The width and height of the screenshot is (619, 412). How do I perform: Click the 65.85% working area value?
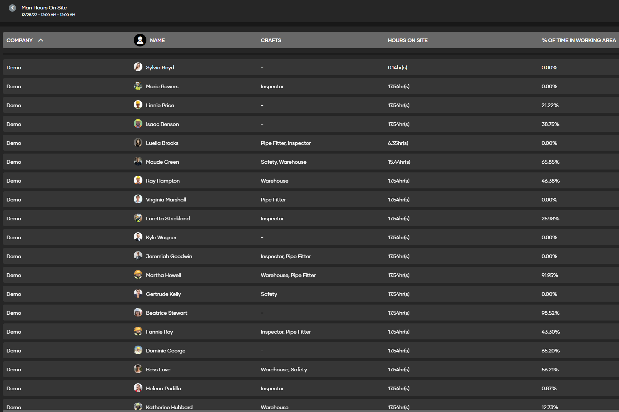click(550, 162)
